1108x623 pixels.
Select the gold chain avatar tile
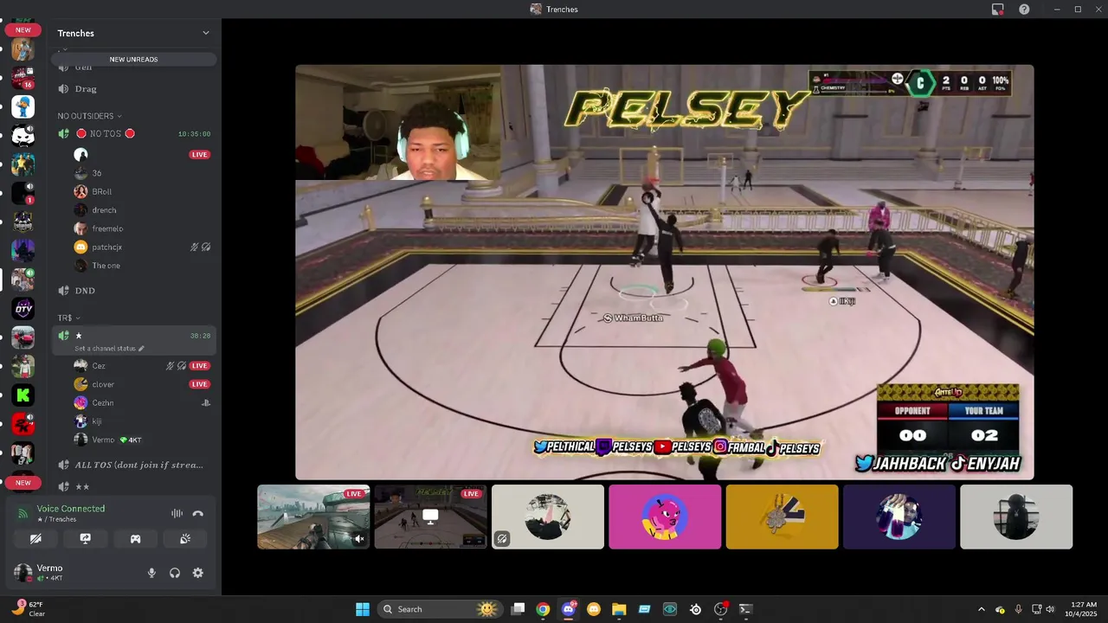[782, 517]
